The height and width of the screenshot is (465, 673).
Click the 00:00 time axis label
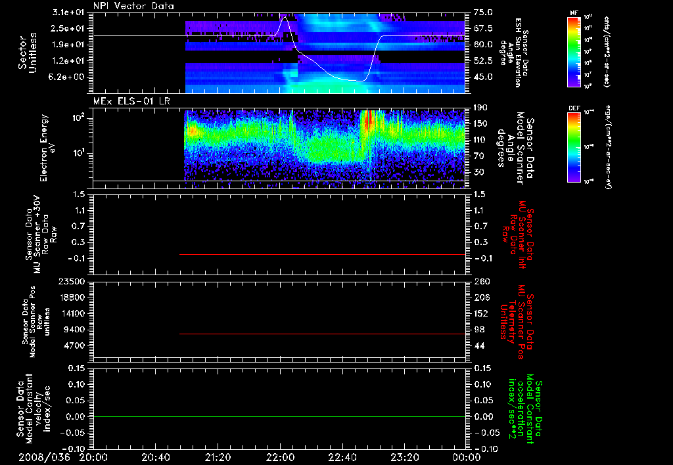[x=467, y=457]
